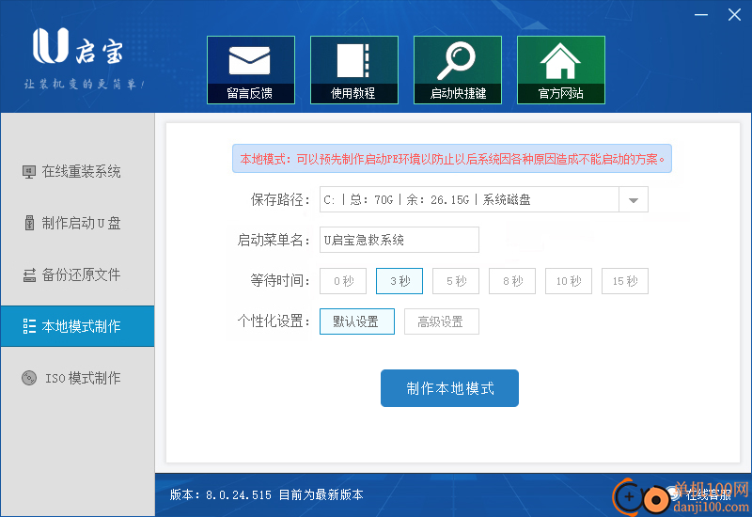The image size is (752, 517).
Task: Select ISO模式制作 in the sidebar
Action: pos(78,378)
